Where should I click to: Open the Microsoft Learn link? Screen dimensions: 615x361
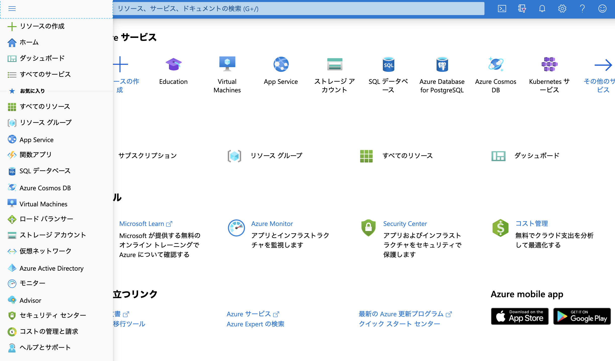(142, 224)
